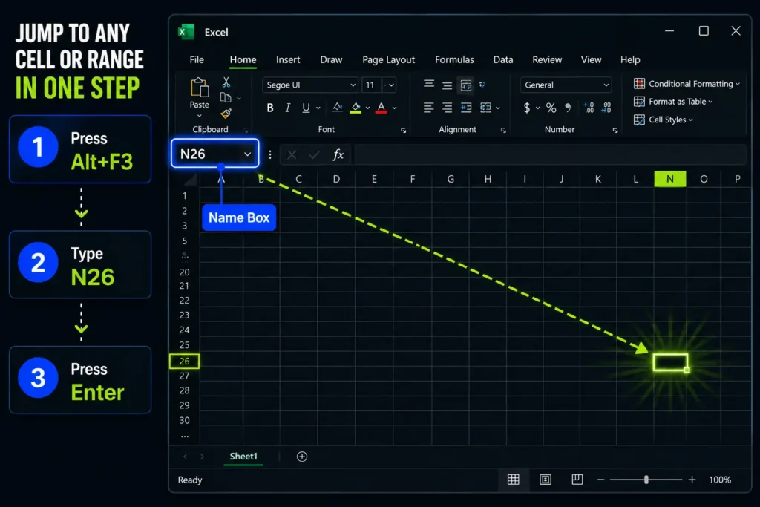Click the zoom slider handle
Viewport: 760px width, 507px height.
pyautogui.click(x=646, y=480)
